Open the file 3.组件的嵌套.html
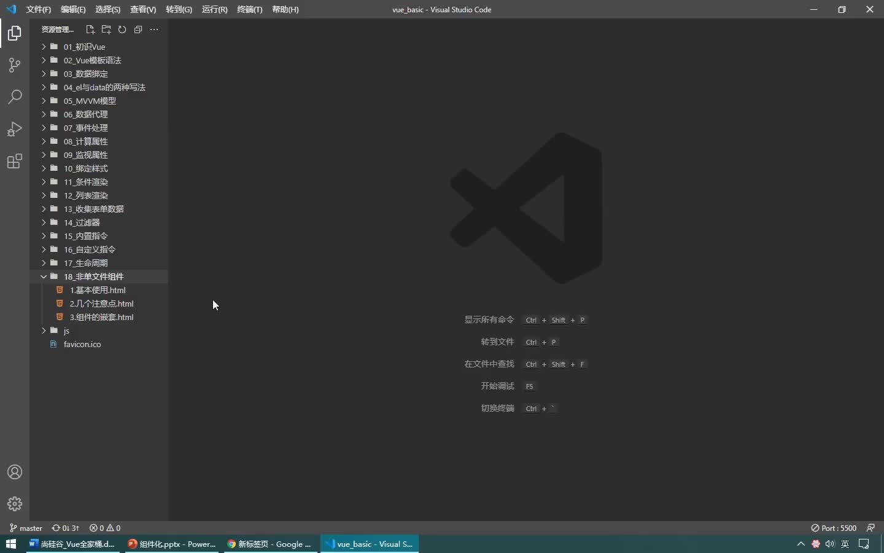Screen dimensions: 884x553 [x=99, y=317]
